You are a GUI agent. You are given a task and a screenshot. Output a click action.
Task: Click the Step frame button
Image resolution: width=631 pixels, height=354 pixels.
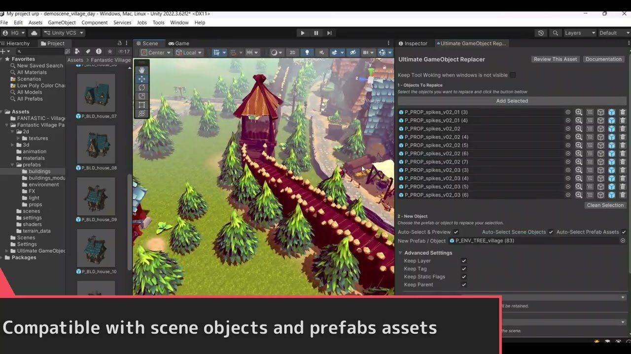click(329, 33)
